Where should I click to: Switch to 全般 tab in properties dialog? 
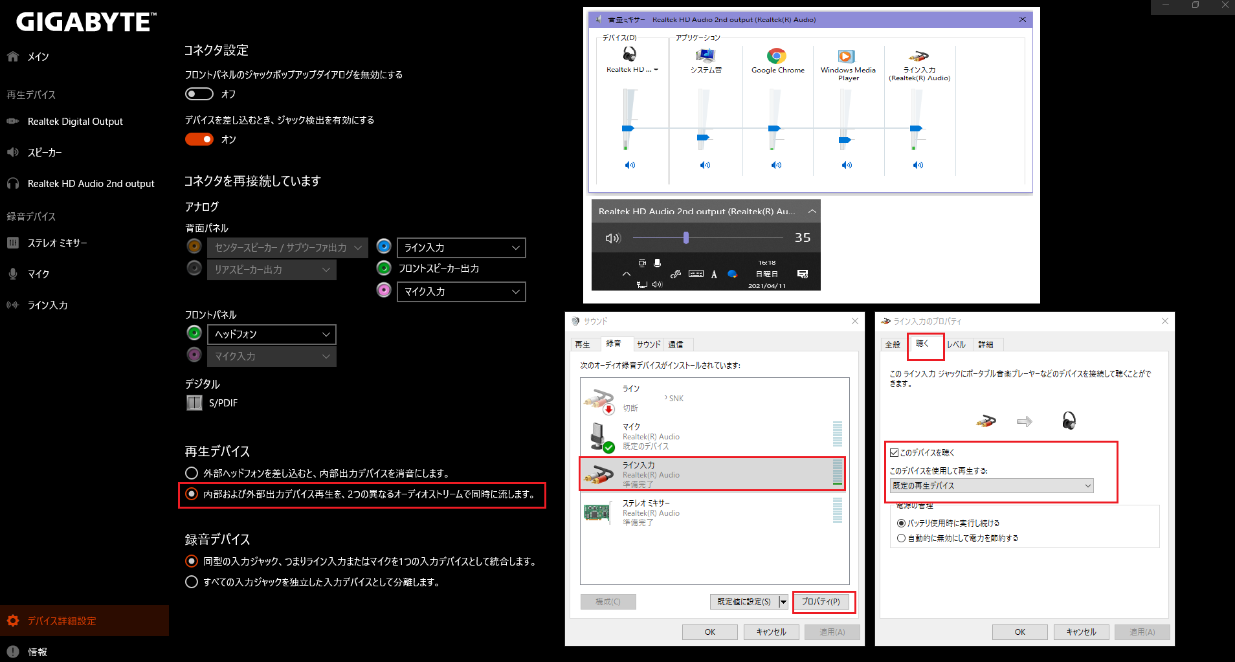click(x=893, y=344)
